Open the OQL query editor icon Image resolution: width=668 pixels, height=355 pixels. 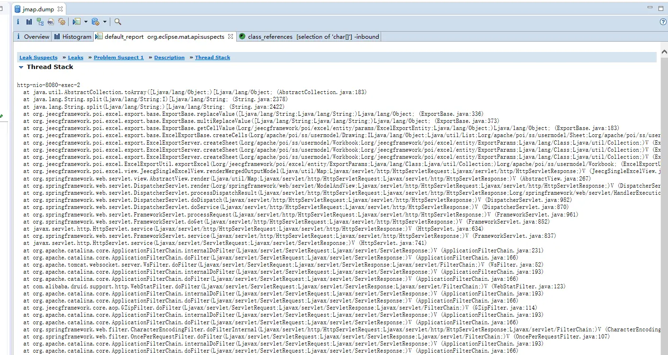[51, 22]
